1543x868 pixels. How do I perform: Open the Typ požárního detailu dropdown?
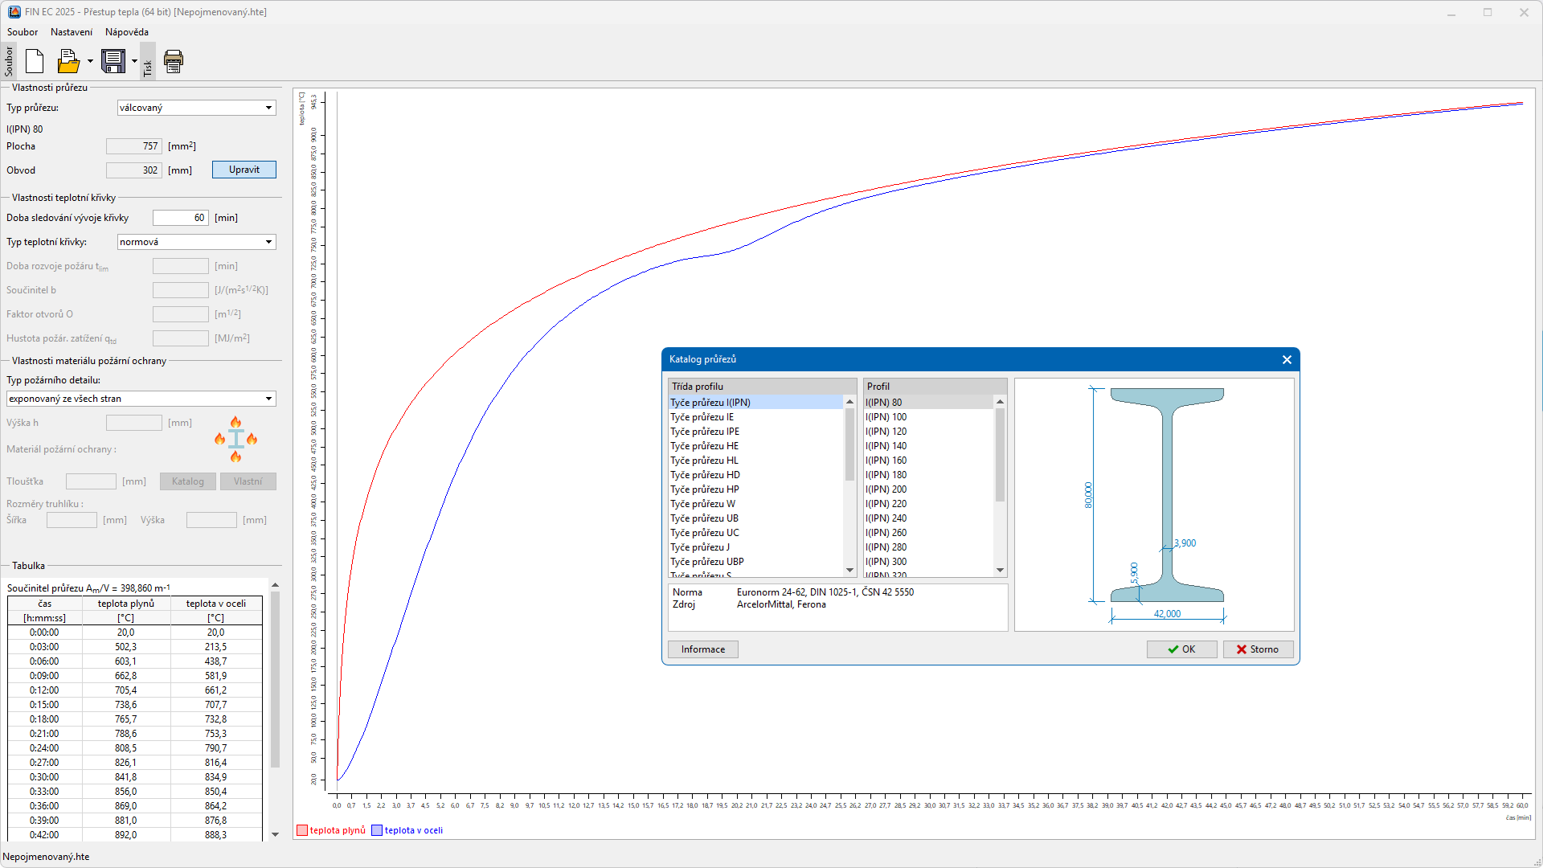(x=268, y=399)
